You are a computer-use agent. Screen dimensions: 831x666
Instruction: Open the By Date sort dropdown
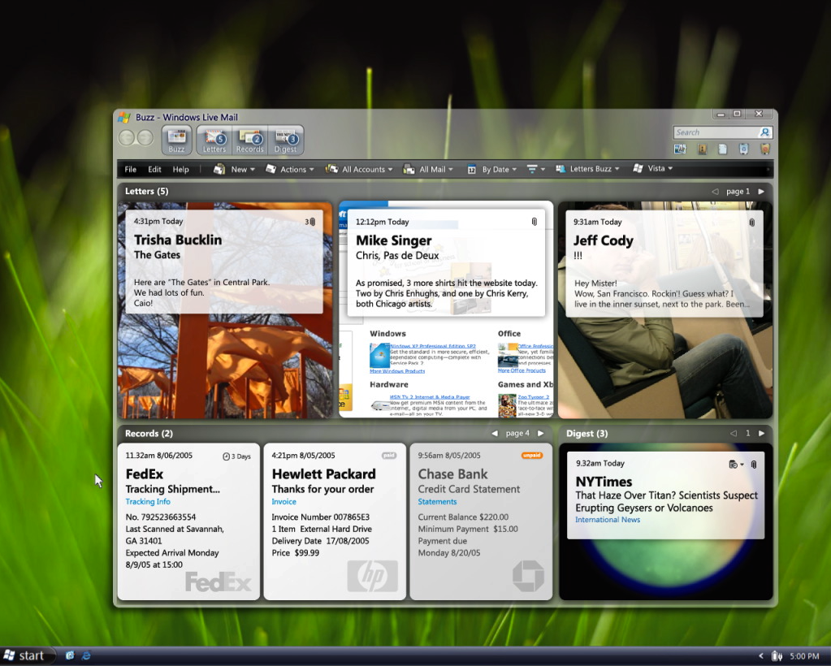(x=491, y=170)
